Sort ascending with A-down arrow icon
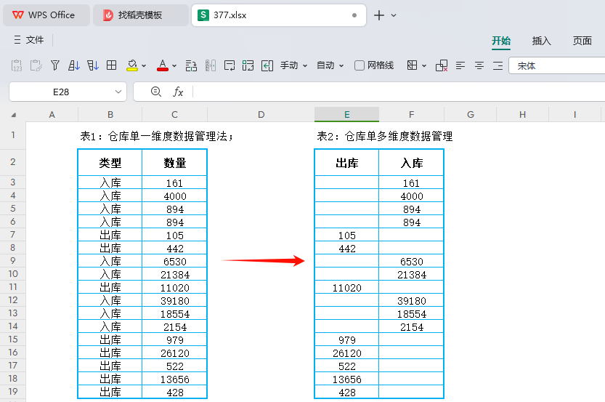This screenshot has height=402, width=605. (x=73, y=65)
